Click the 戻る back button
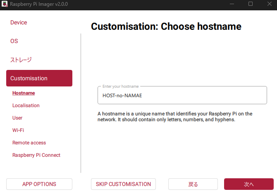 (193, 184)
